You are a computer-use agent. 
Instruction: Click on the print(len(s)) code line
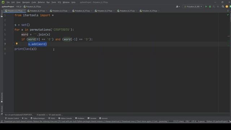(x=26, y=49)
